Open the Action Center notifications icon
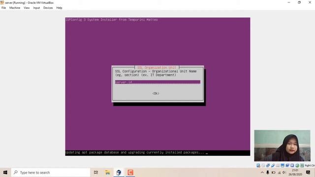 pyautogui.click(x=308, y=173)
